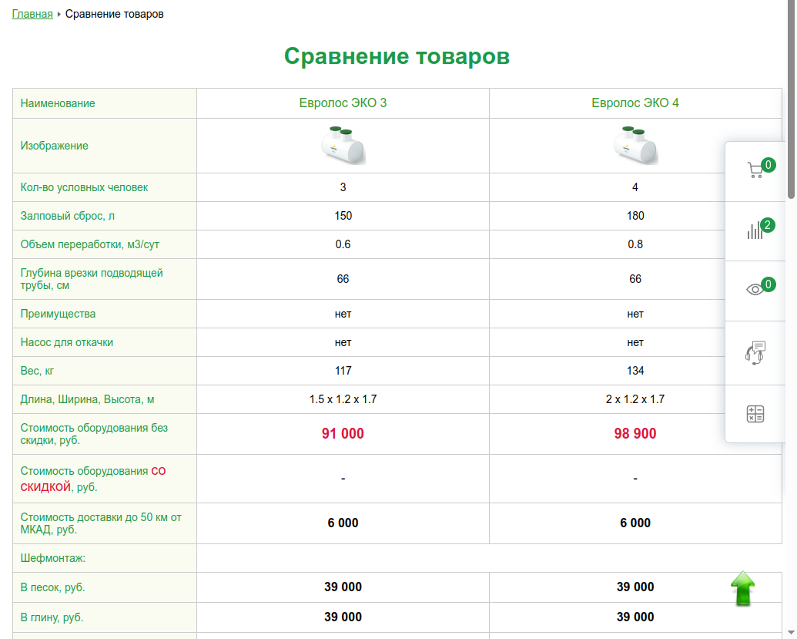Viewport: 797px width, 639px height.
Task: Open the Евролос ЭКО 4 product link
Action: (635, 103)
